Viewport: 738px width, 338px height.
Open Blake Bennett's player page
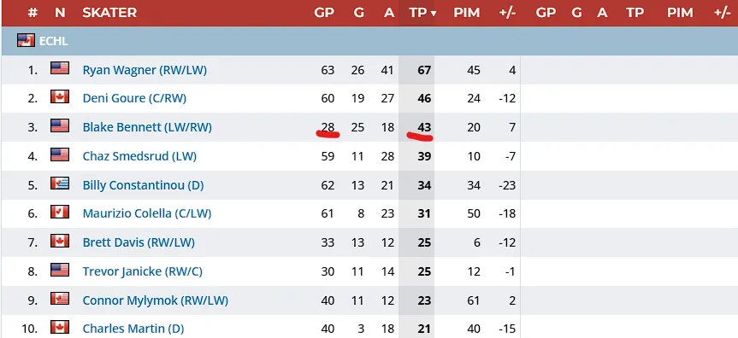point(147,127)
